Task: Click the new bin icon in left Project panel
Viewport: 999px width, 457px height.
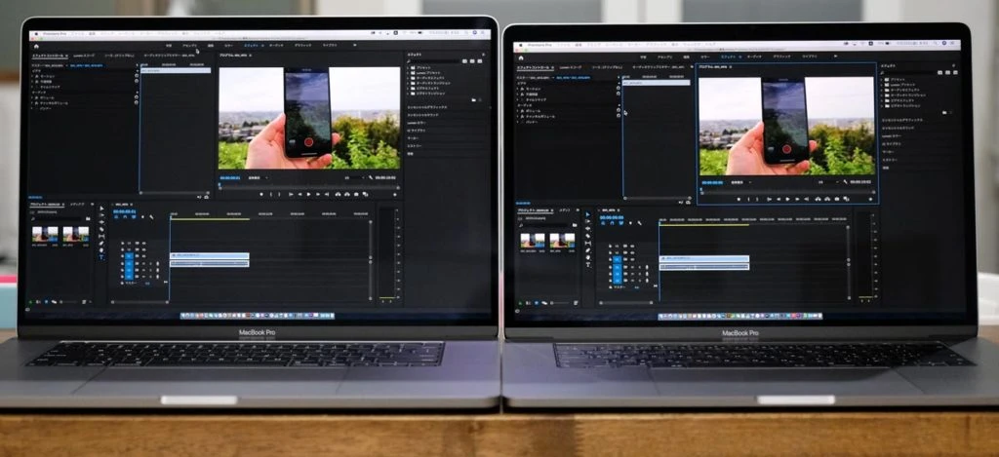Action: click(88, 218)
